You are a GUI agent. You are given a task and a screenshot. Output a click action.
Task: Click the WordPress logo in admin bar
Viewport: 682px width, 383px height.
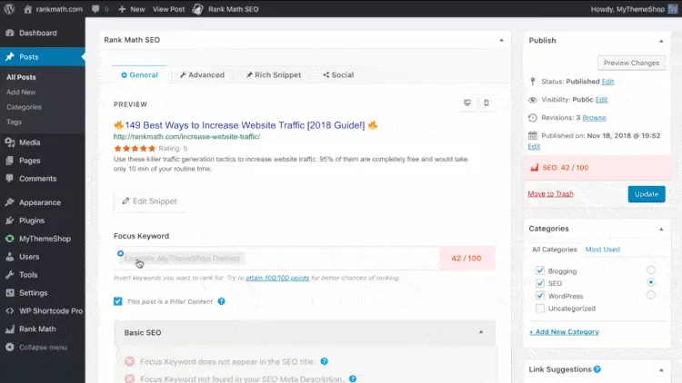click(x=9, y=9)
